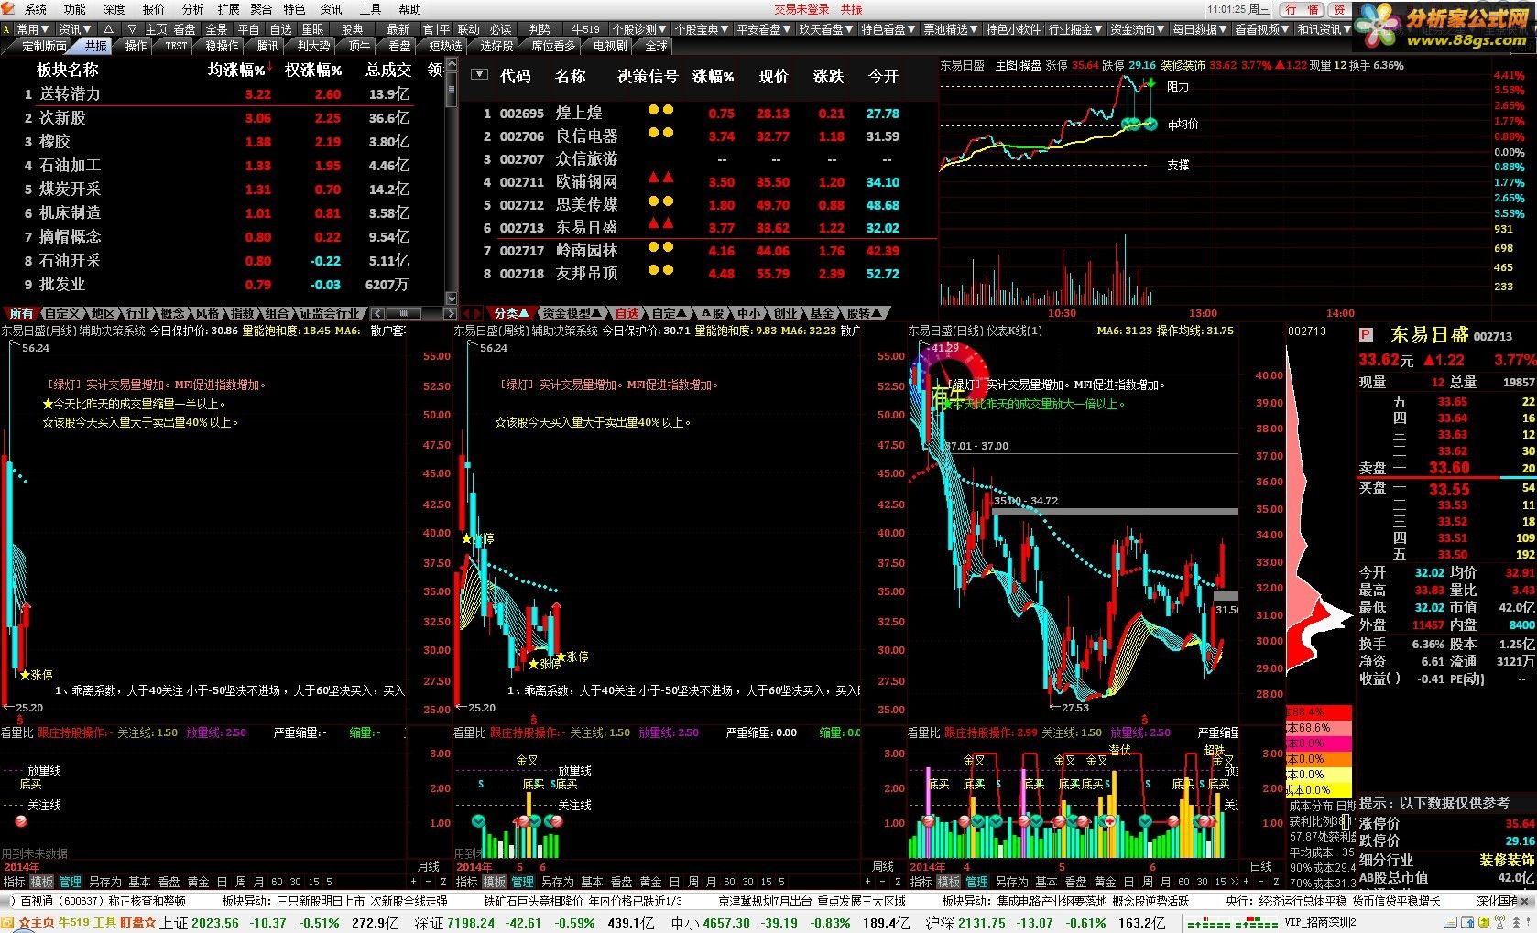Image resolution: width=1537 pixels, height=933 pixels.
Task: Click the red P icon beside 东易日盛 title
Action: [x=1367, y=335]
